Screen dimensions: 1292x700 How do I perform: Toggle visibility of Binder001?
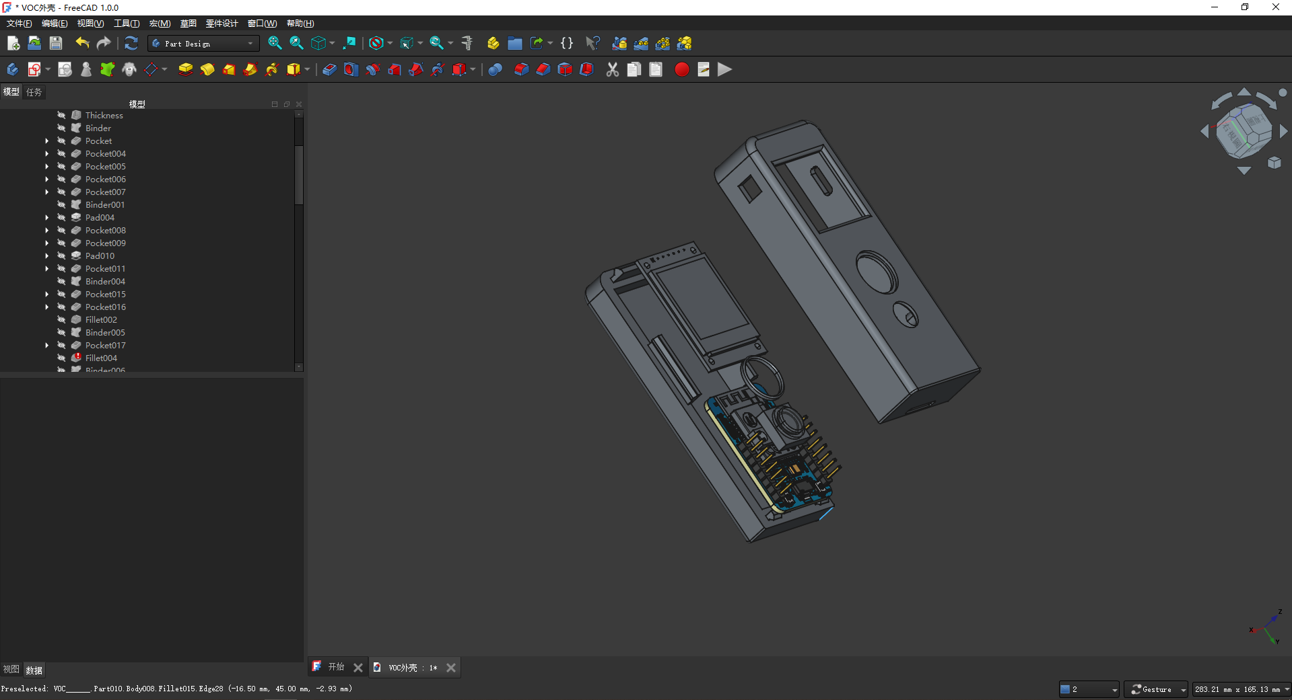(61, 204)
